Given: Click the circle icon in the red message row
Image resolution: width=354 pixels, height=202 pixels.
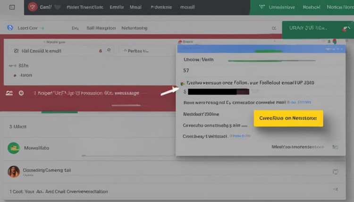Looking at the screenshot, I should 21,93.
